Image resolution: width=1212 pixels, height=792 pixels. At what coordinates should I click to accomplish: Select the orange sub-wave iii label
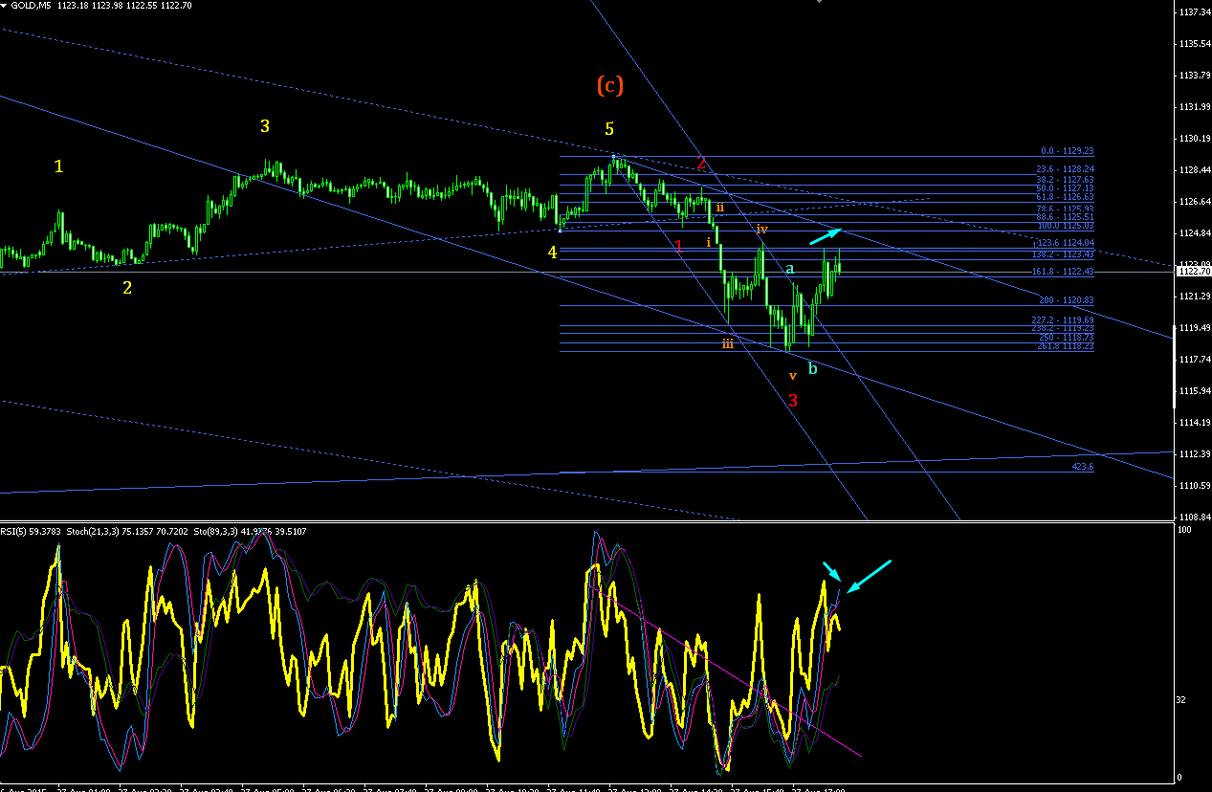(728, 343)
